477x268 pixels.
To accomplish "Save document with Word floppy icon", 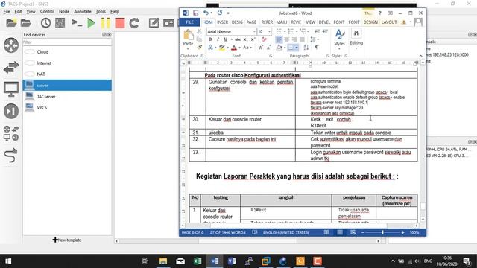I will tap(195, 13).
